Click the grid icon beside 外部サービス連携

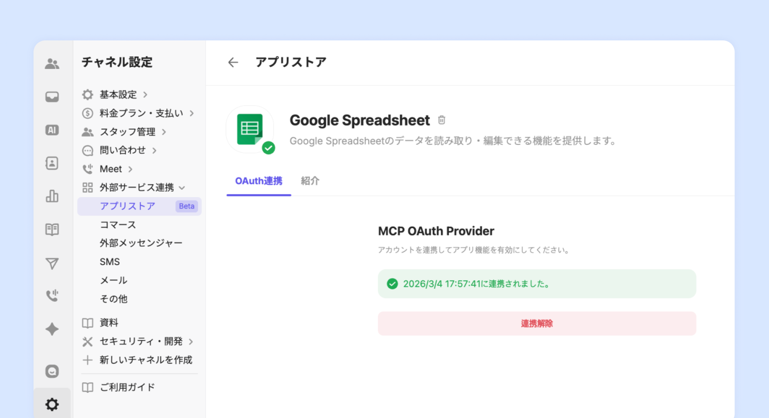88,187
